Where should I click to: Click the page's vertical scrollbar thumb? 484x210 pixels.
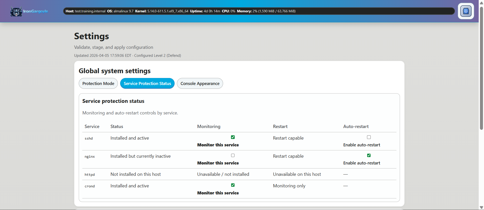(x=481, y=68)
